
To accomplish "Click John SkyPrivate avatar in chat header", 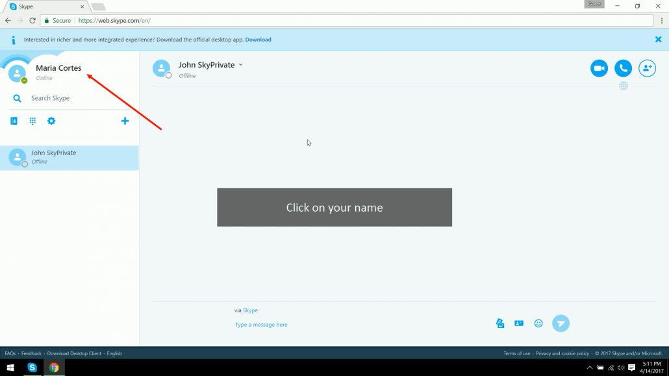I will (x=161, y=68).
